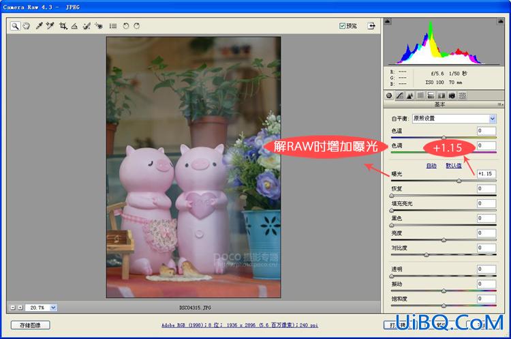Viewport: 511px width, 339px height.
Task: Click the pink pigs preview image
Action: (x=193, y=167)
